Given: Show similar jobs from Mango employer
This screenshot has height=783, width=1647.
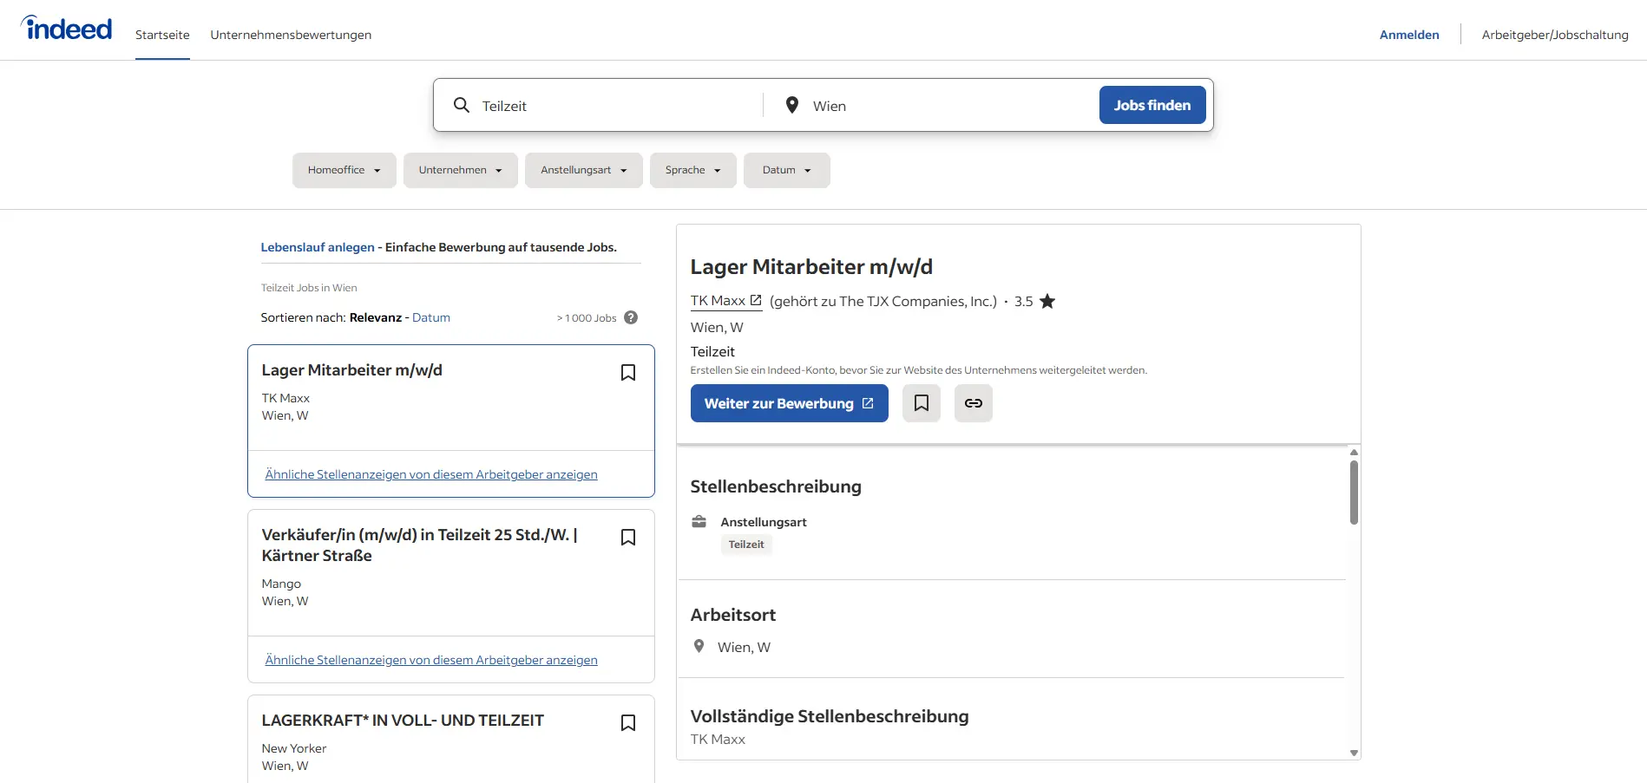Looking at the screenshot, I should point(431,660).
